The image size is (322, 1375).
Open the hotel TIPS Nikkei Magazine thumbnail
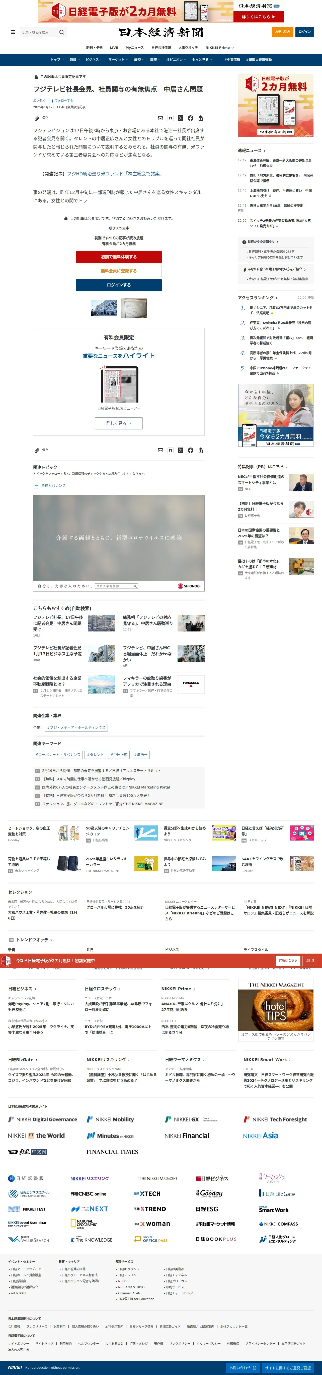tap(276, 1010)
